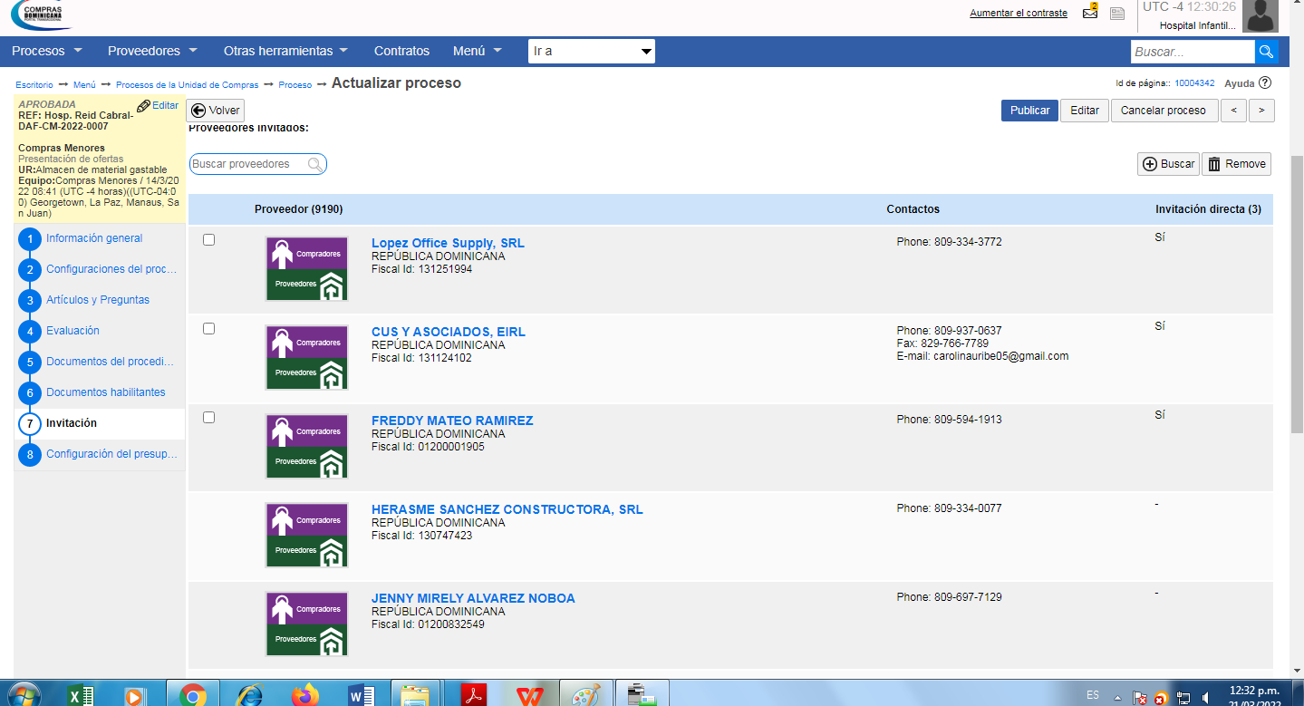1304x706 pixels.
Task: Select the CUS Y ASOCIADOS checkbox
Action: pyautogui.click(x=209, y=329)
